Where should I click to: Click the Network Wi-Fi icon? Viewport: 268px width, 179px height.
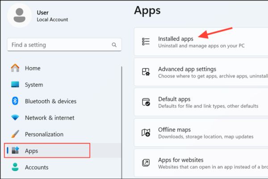tap(15, 118)
